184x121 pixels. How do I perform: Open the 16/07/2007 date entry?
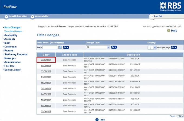click(x=46, y=83)
